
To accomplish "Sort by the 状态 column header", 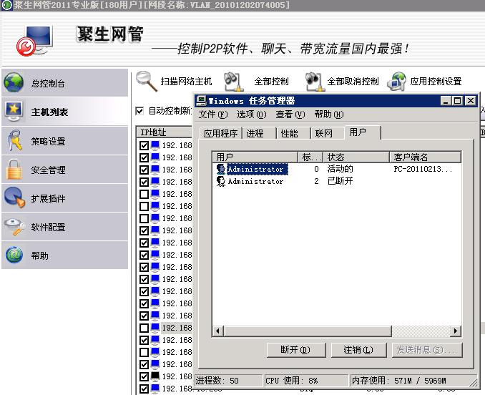I will (356, 157).
